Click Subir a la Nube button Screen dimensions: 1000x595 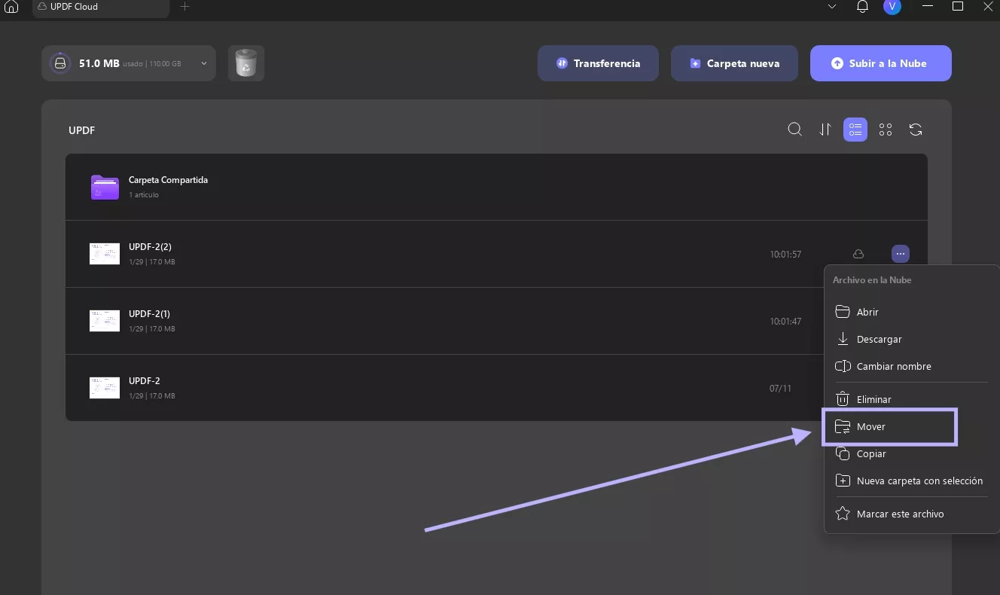click(x=881, y=63)
